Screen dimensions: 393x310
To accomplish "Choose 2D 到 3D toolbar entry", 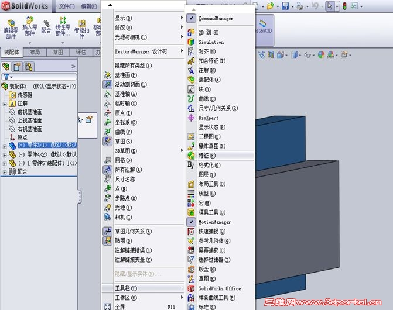I will (209, 33).
